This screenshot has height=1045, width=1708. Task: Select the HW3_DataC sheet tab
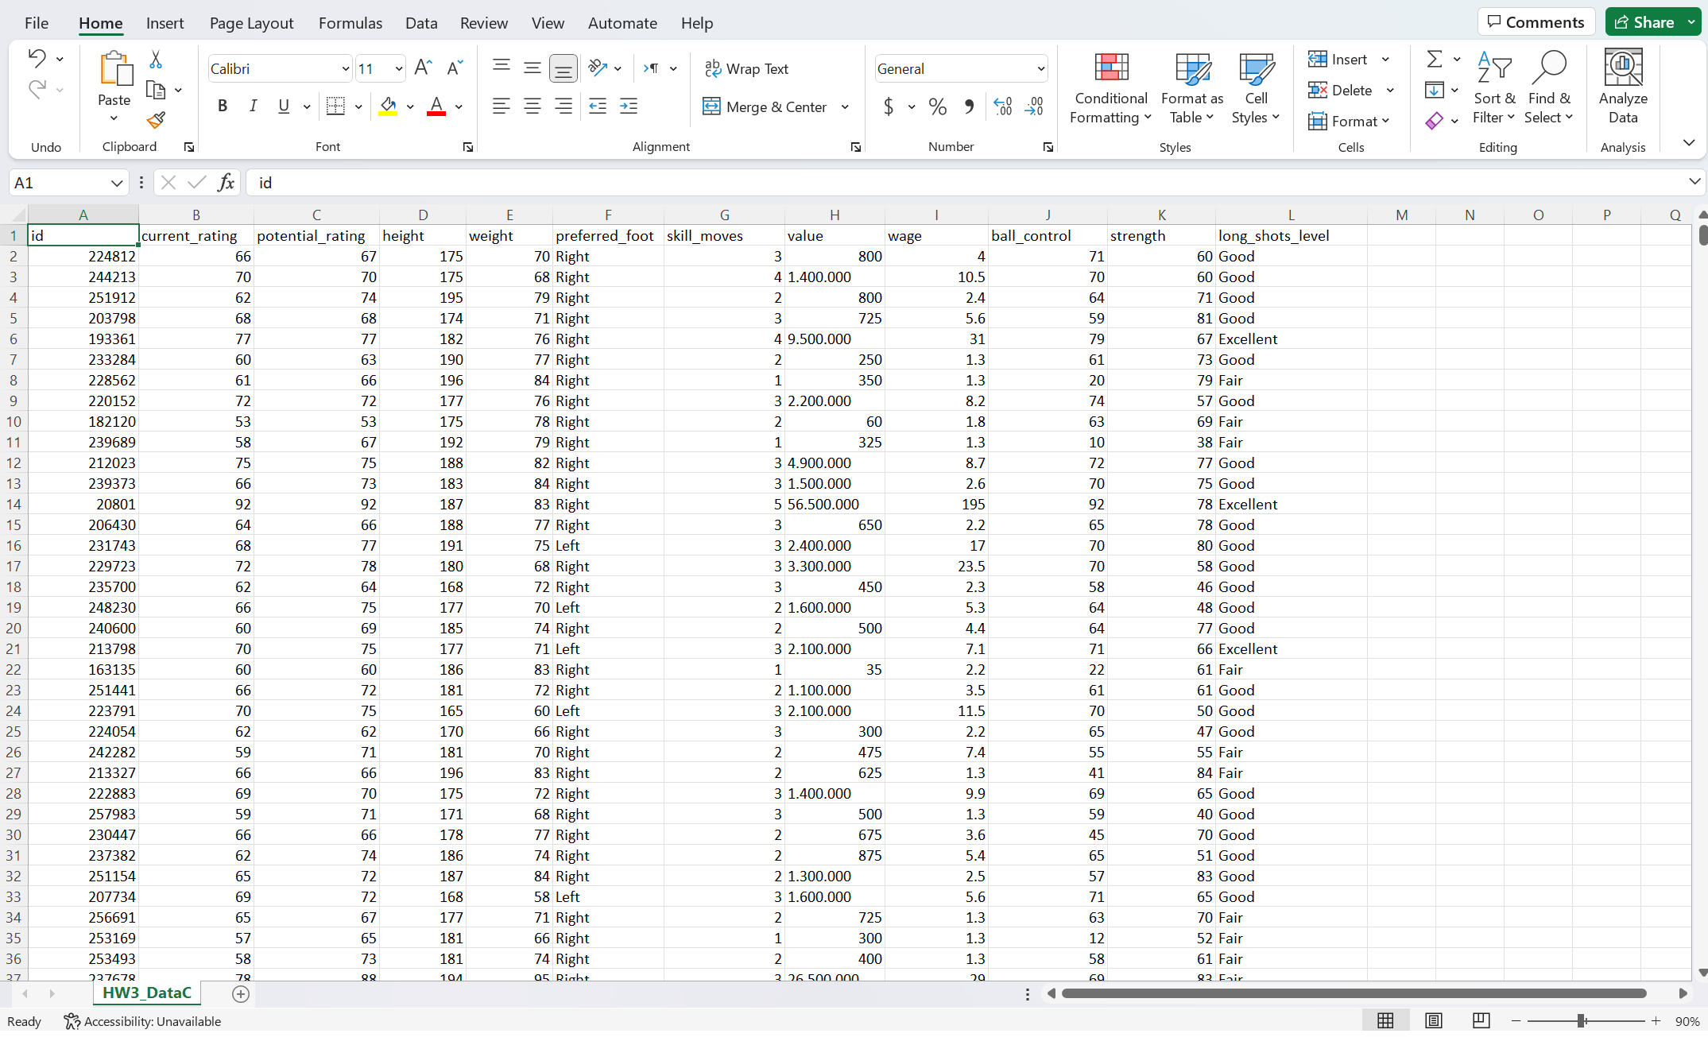click(x=147, y=993)
